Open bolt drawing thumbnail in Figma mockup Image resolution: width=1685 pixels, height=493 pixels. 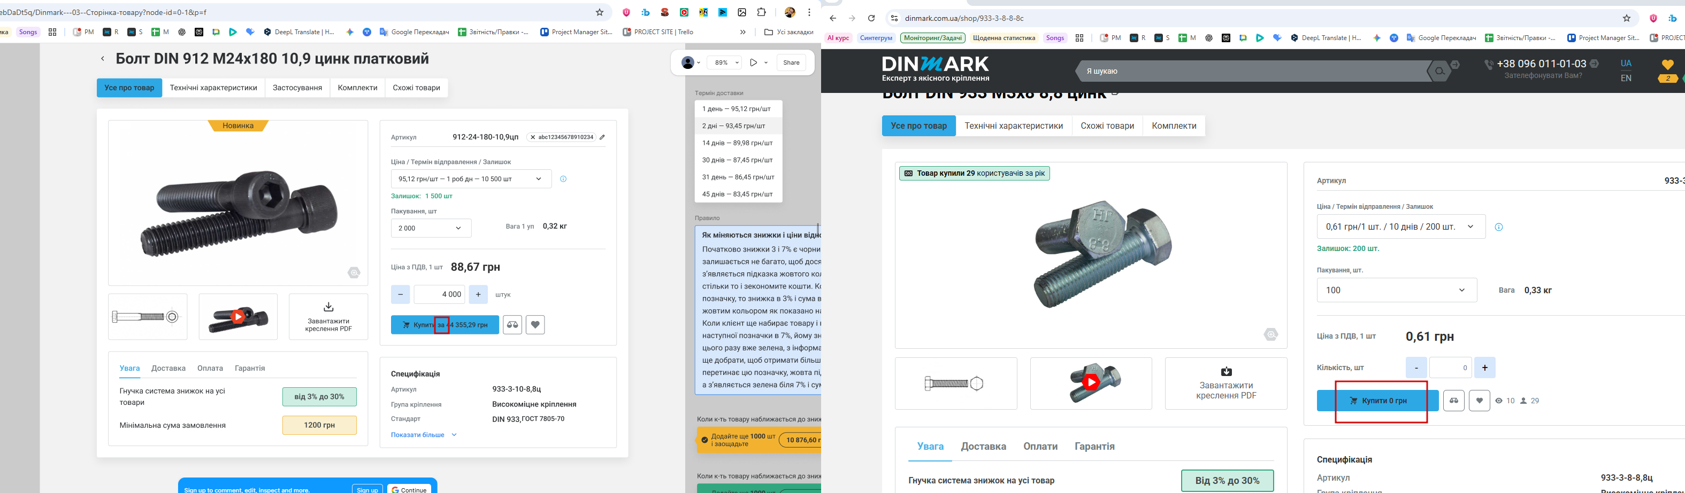(x=148, y=317)
